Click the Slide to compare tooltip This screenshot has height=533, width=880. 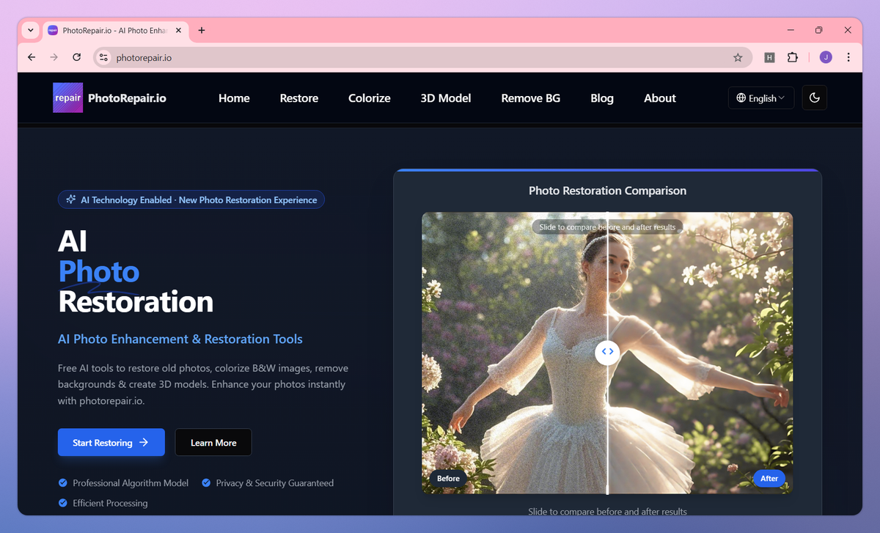(607, 227)
